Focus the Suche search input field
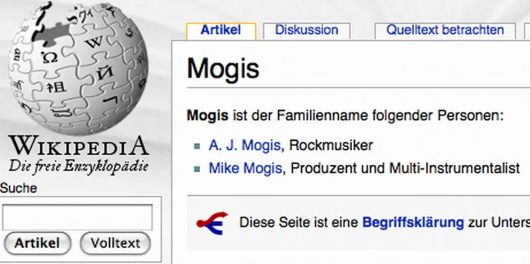Image resolution: width=530 pixels, height=264 pixels. pos(78,217)
